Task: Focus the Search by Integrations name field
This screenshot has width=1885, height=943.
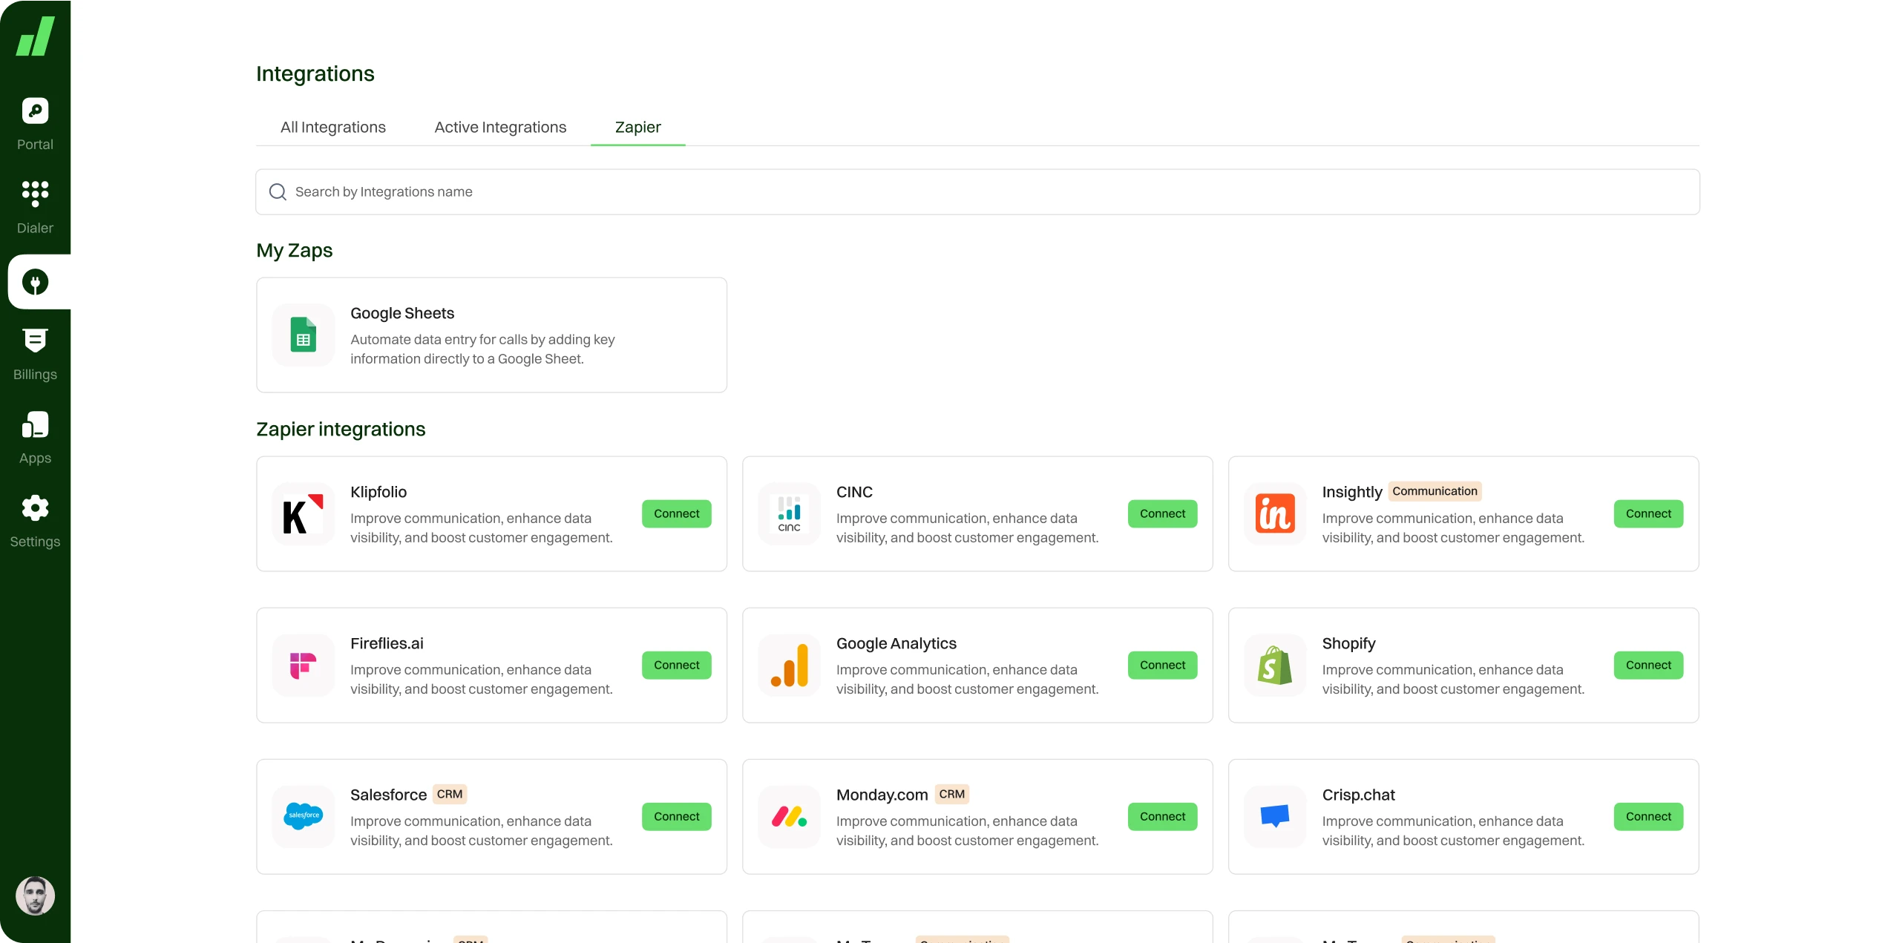Action: pos(977,192)
